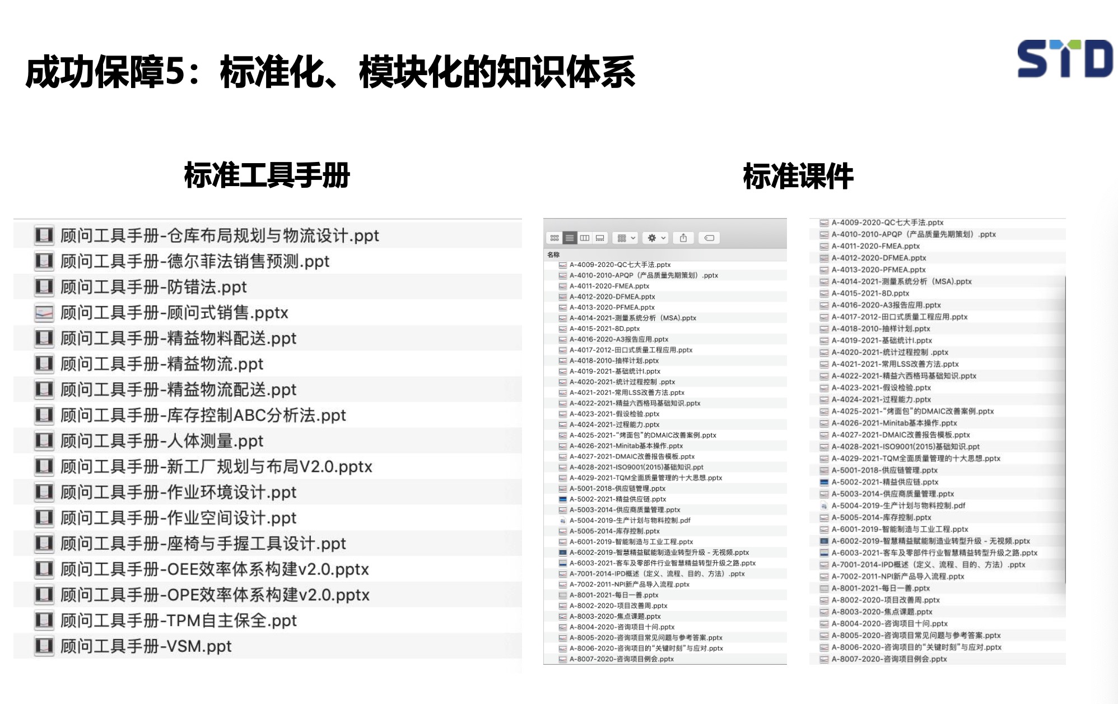Open the gear action menu dropdown
Viewport: 1118px width, 704px height.
(656, 238)
